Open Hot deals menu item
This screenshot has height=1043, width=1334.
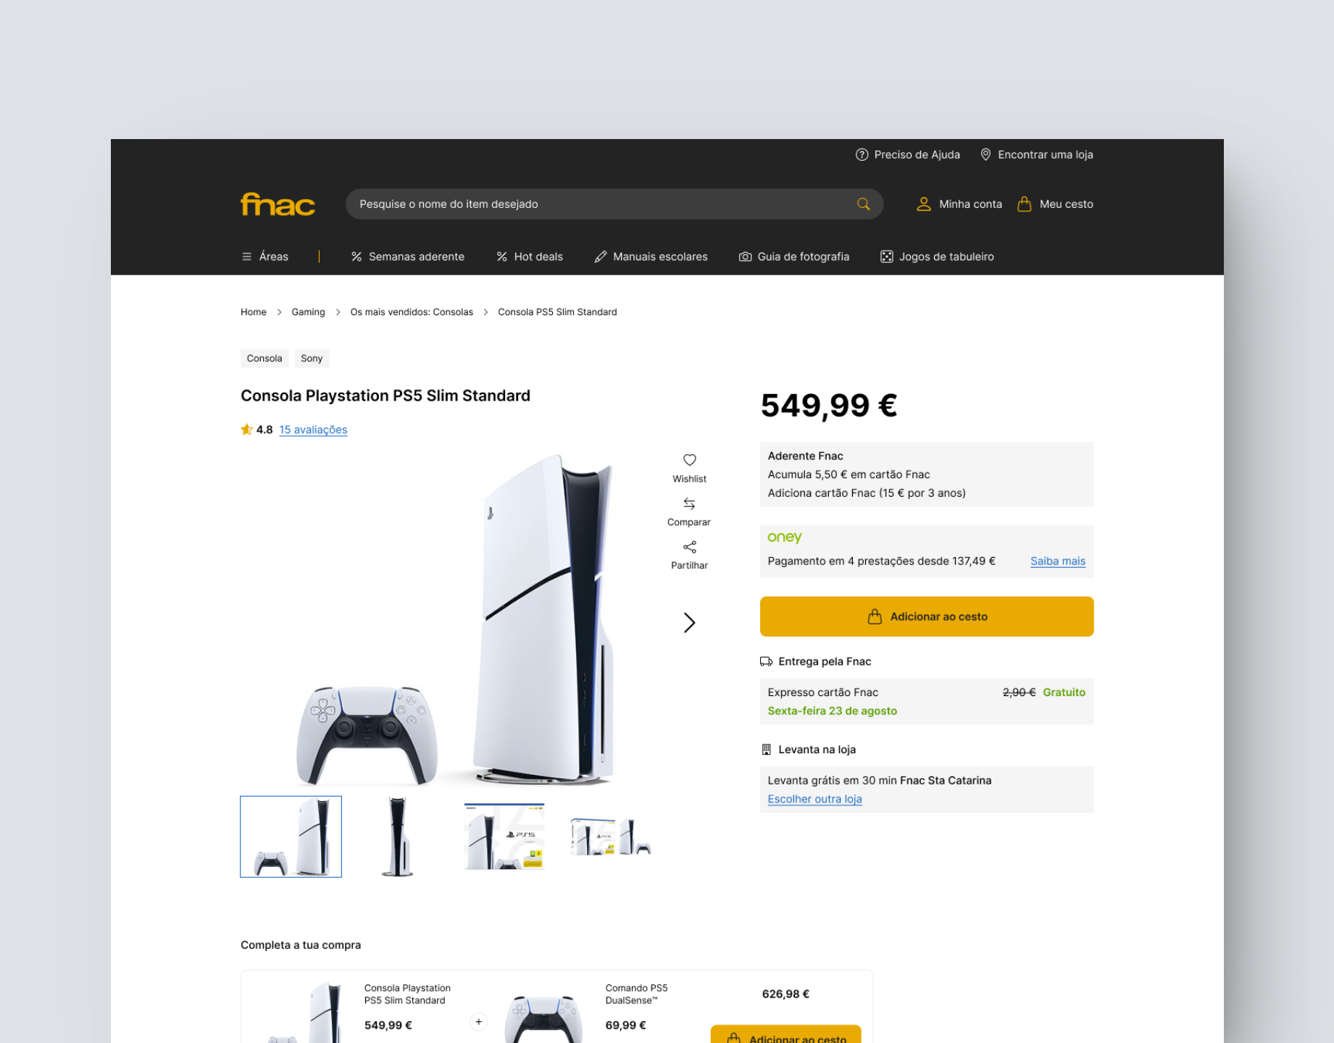pyautogui.click(x=530, y=256)
